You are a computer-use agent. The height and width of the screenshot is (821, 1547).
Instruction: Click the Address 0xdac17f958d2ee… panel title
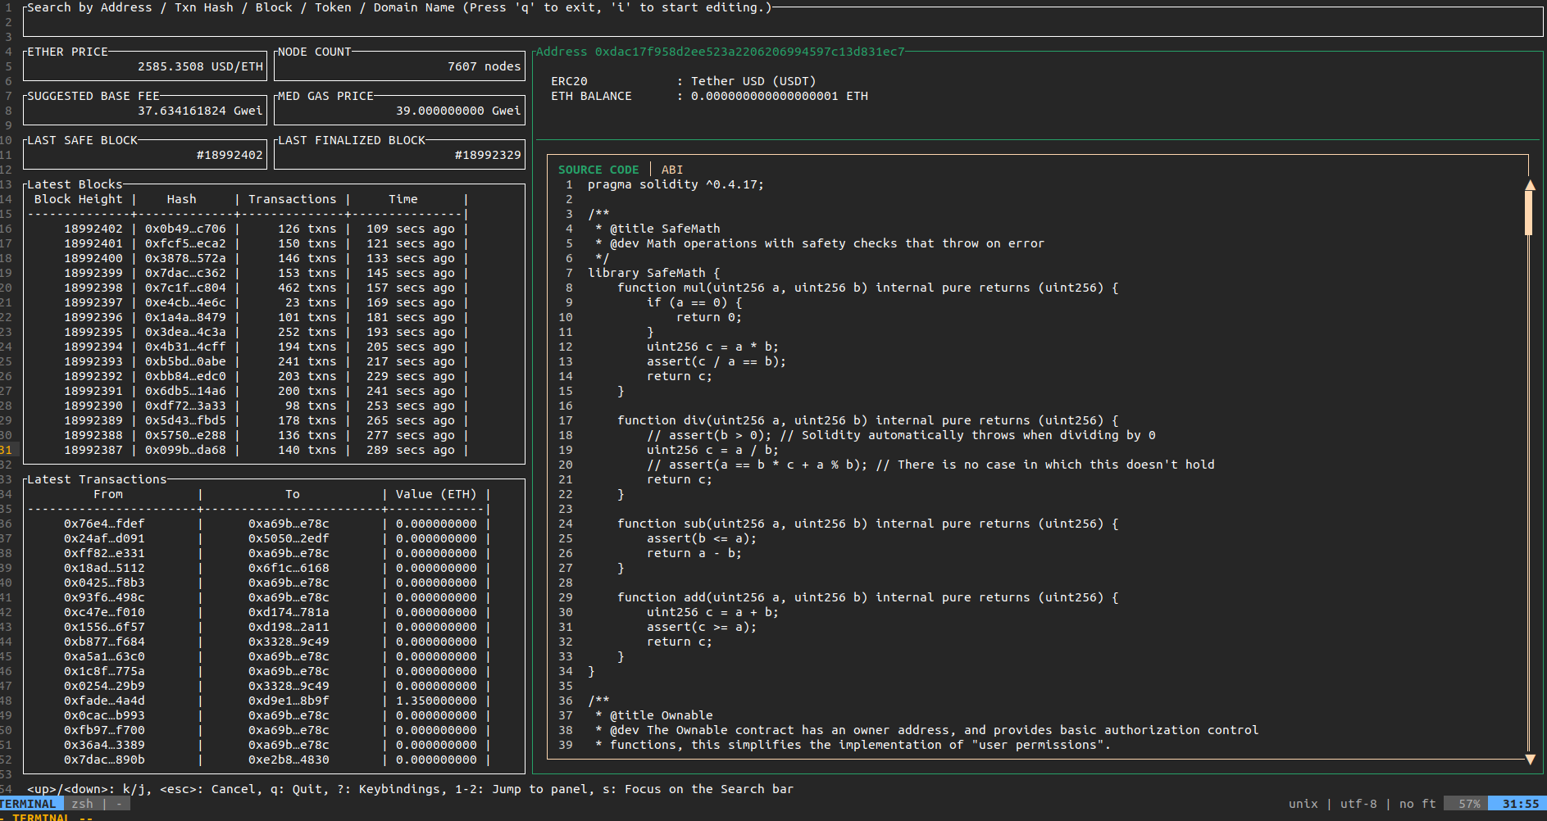[721, 52]
